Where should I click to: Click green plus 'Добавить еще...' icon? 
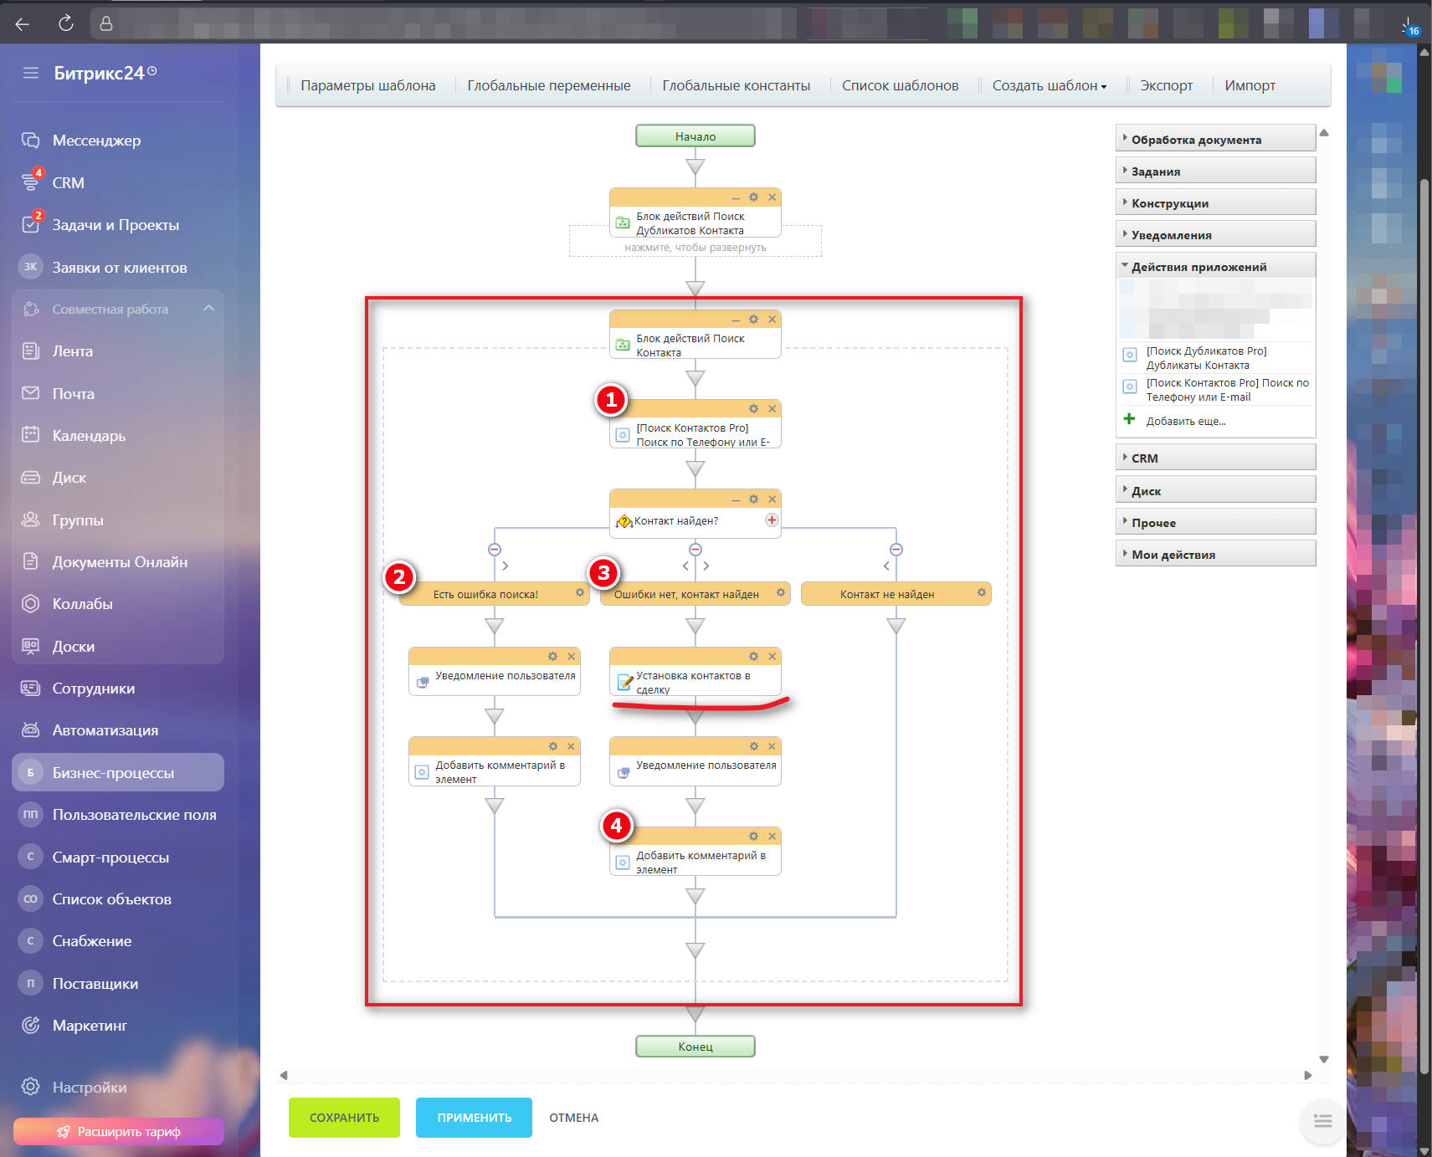[1129, 420]
